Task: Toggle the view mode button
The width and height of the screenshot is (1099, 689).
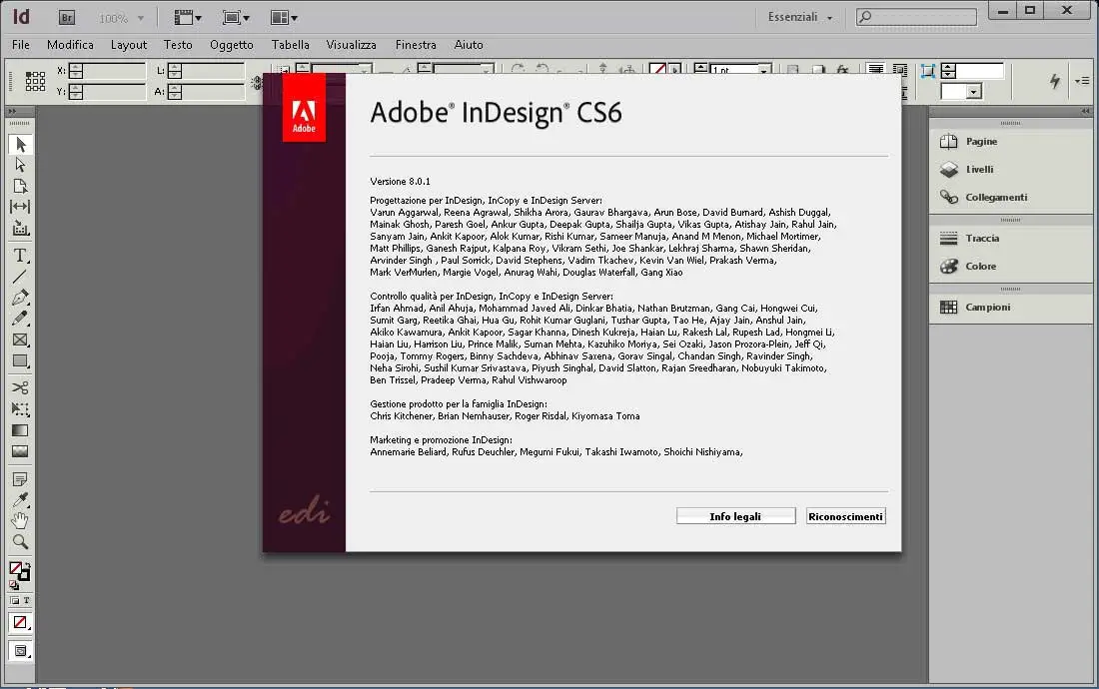Action: (21, 651)
